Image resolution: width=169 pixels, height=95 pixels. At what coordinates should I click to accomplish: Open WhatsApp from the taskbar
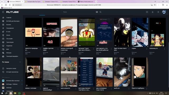pyautogui.click(x=19, y=93)
